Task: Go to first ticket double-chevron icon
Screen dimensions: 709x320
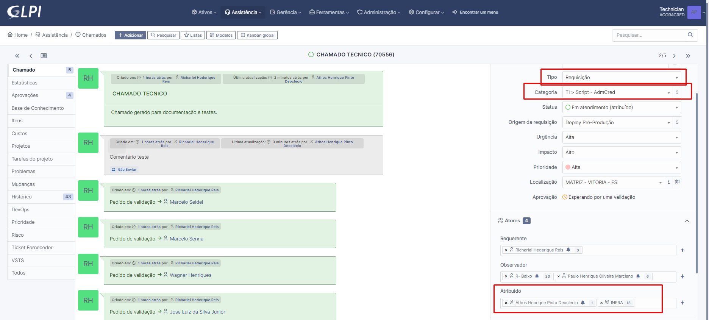Action: coord(17,56)
